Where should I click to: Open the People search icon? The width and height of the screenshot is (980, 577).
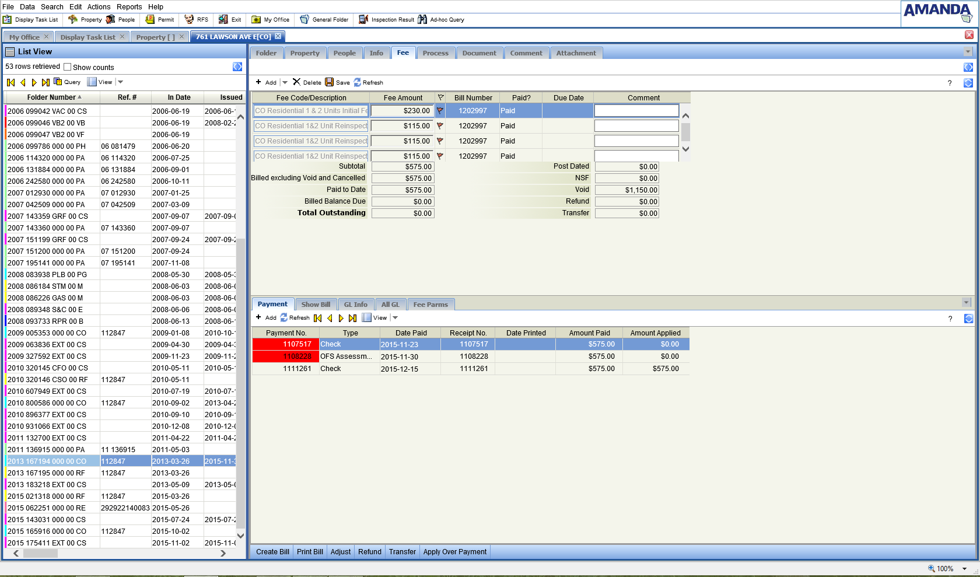[x=110, y=20]
